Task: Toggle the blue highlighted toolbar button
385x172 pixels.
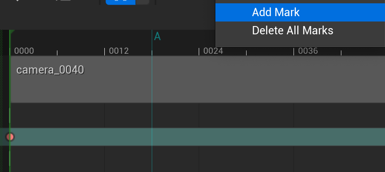Action: pyautogui.click(x=121, y=2)
